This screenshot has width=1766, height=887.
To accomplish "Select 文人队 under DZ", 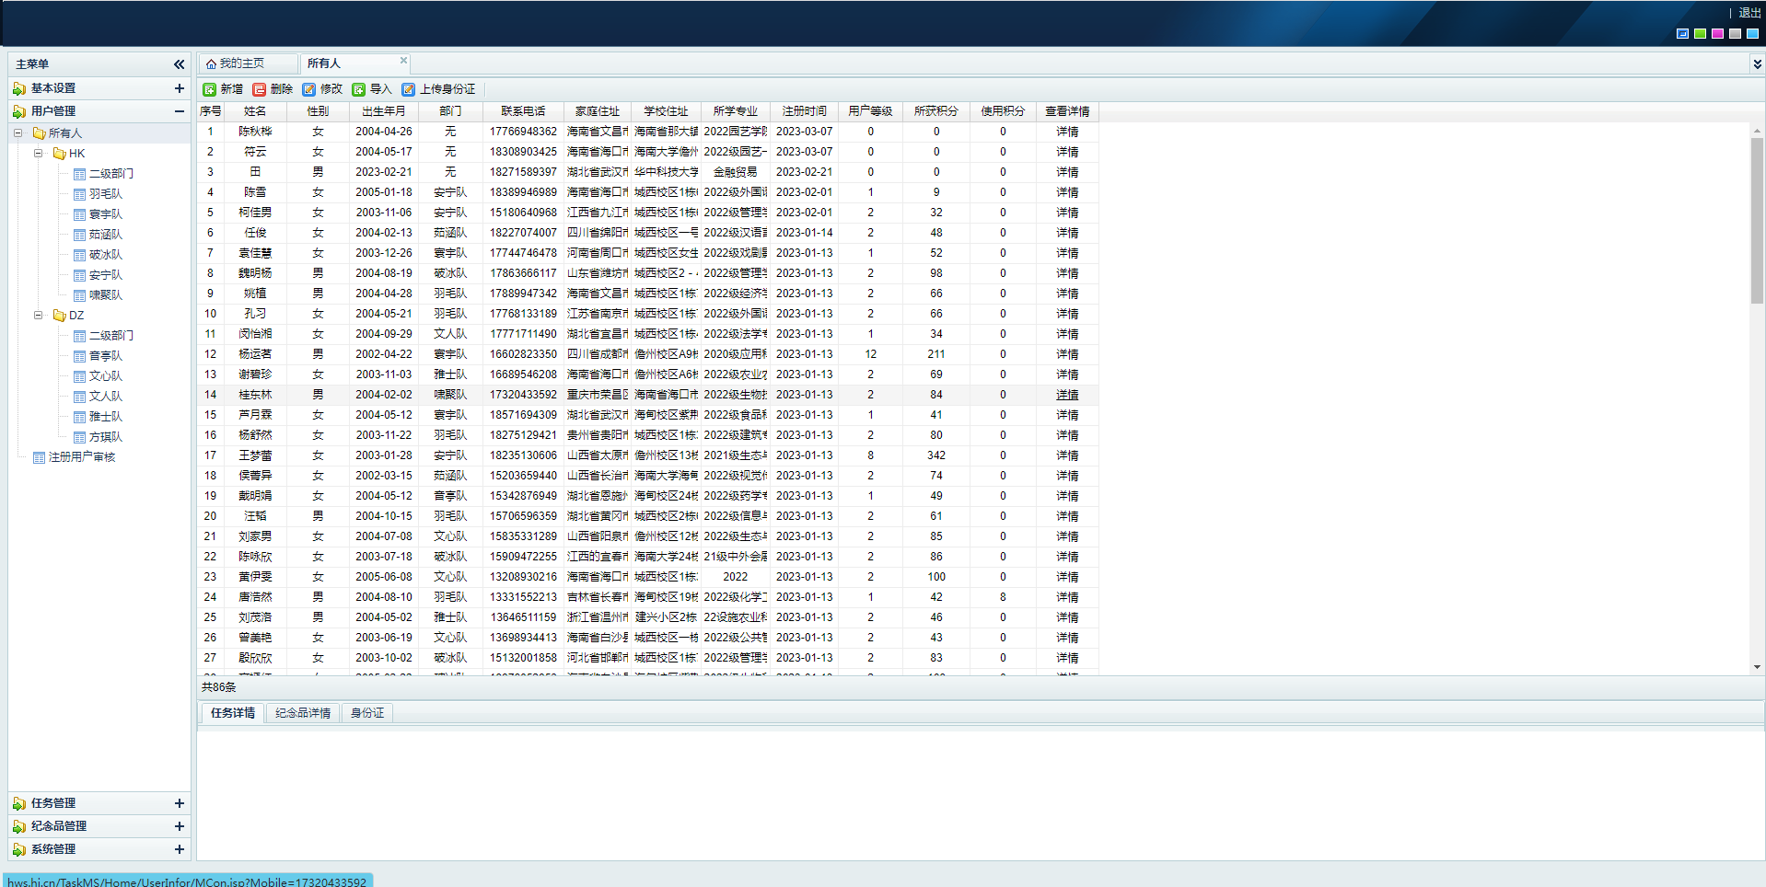I will 105,397.
